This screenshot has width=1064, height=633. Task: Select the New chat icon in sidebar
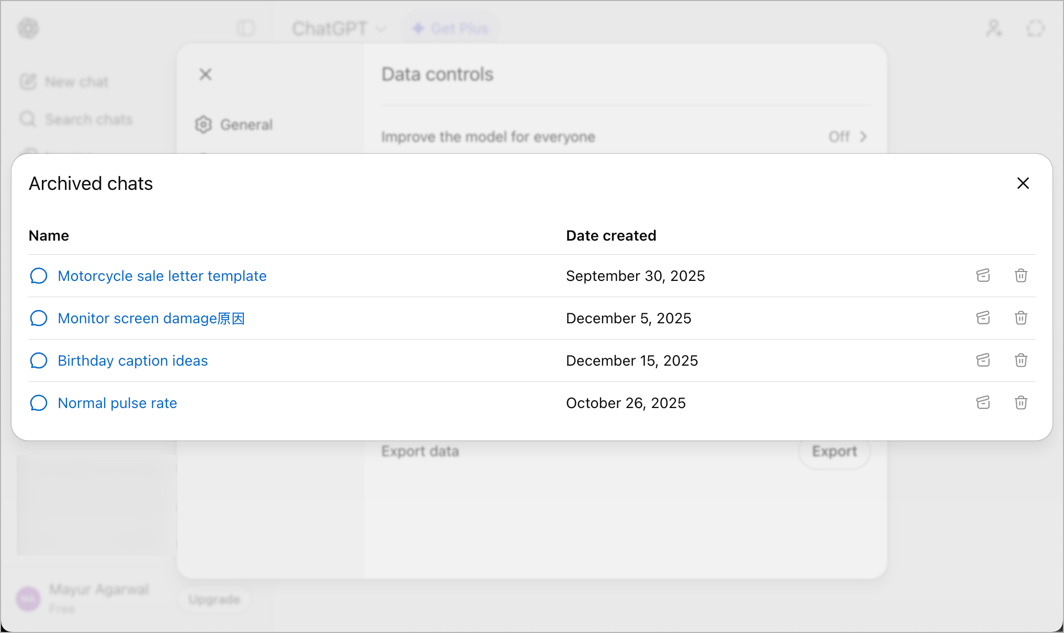click(x=28, y=81)
